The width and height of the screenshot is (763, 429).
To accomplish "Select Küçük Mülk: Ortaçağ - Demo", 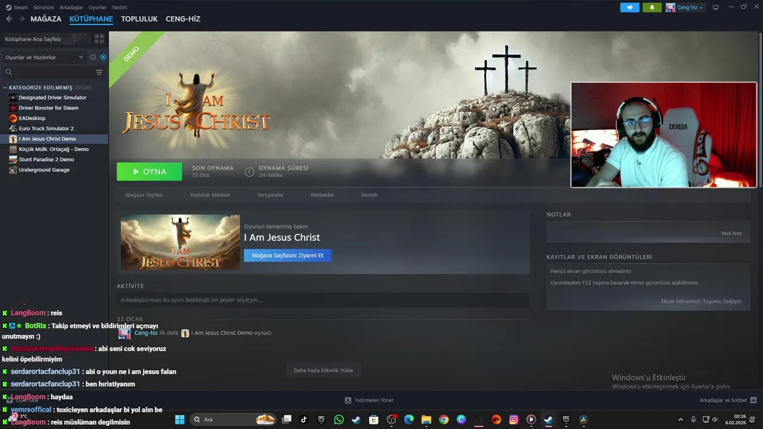I will [x=54, y=149].
